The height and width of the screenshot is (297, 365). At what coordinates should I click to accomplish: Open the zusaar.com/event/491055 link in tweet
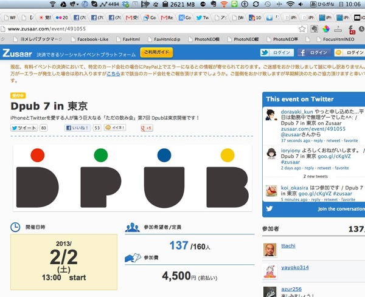click(x=313, y=129)
